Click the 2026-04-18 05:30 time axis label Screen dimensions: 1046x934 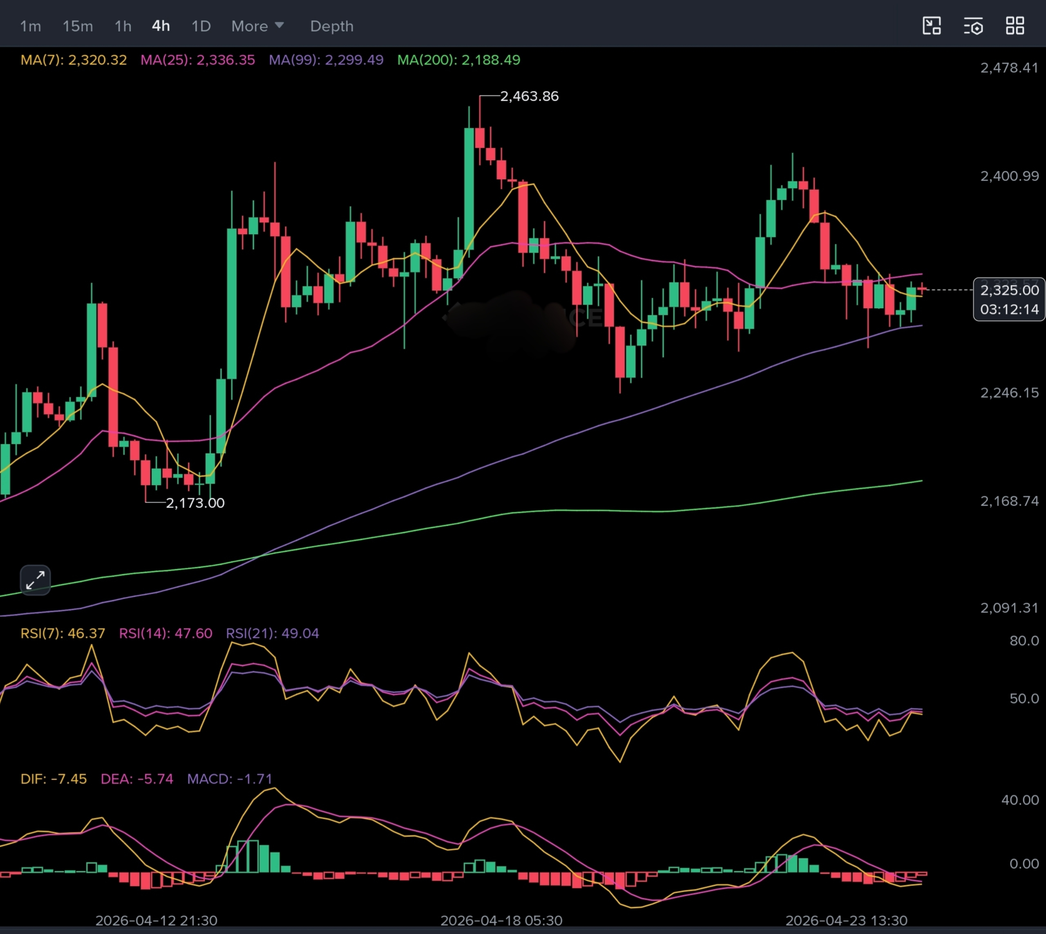(x=501, y=920)
